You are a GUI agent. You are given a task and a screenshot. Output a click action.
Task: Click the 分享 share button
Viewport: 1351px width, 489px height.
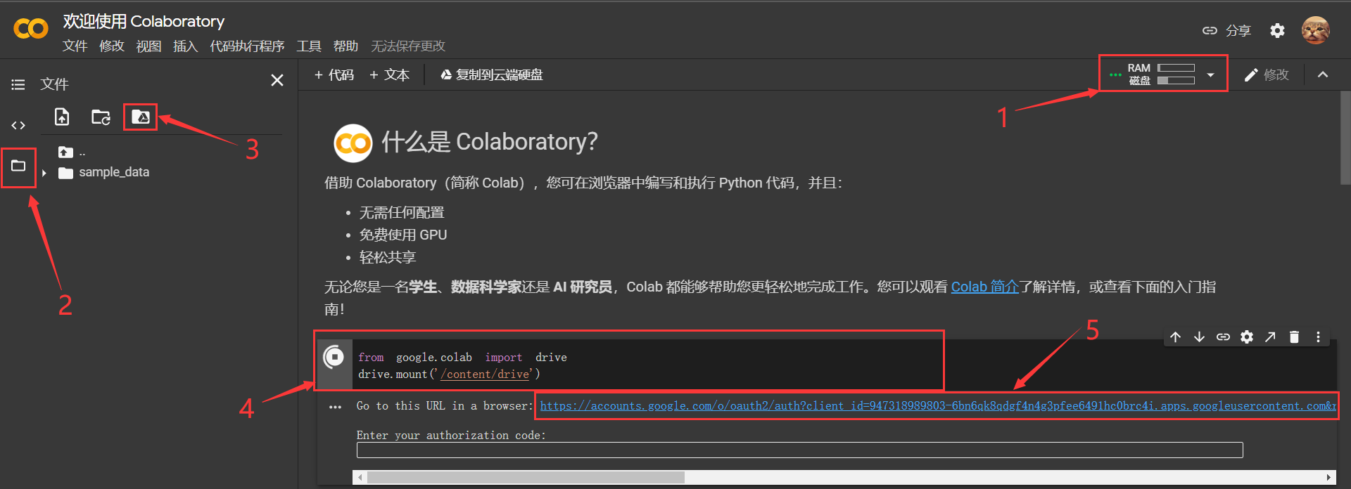click(x=1226, y=30)
